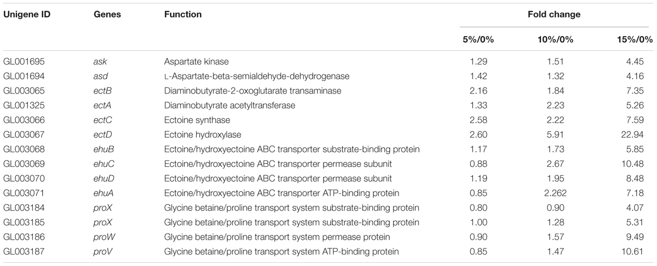Select the 10%/0% subheader
This screenshot has width=657, height=266.
coord(552,39)
